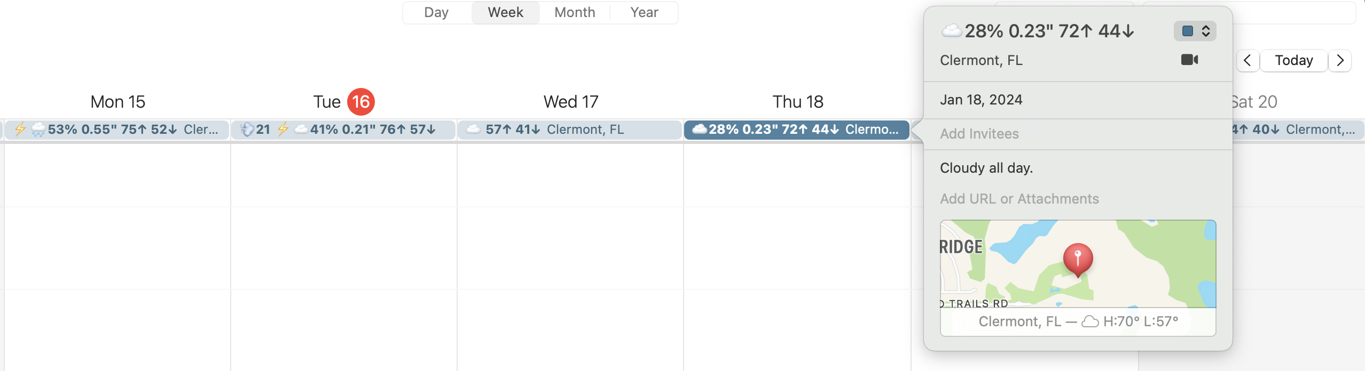The height and width of the screenshot is (371, 1365).
Task: Go to next week with right chevron
Action: tap(1340, 61)
